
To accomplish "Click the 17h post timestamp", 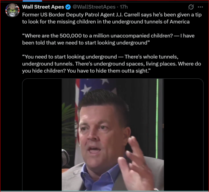I will 124,7.
